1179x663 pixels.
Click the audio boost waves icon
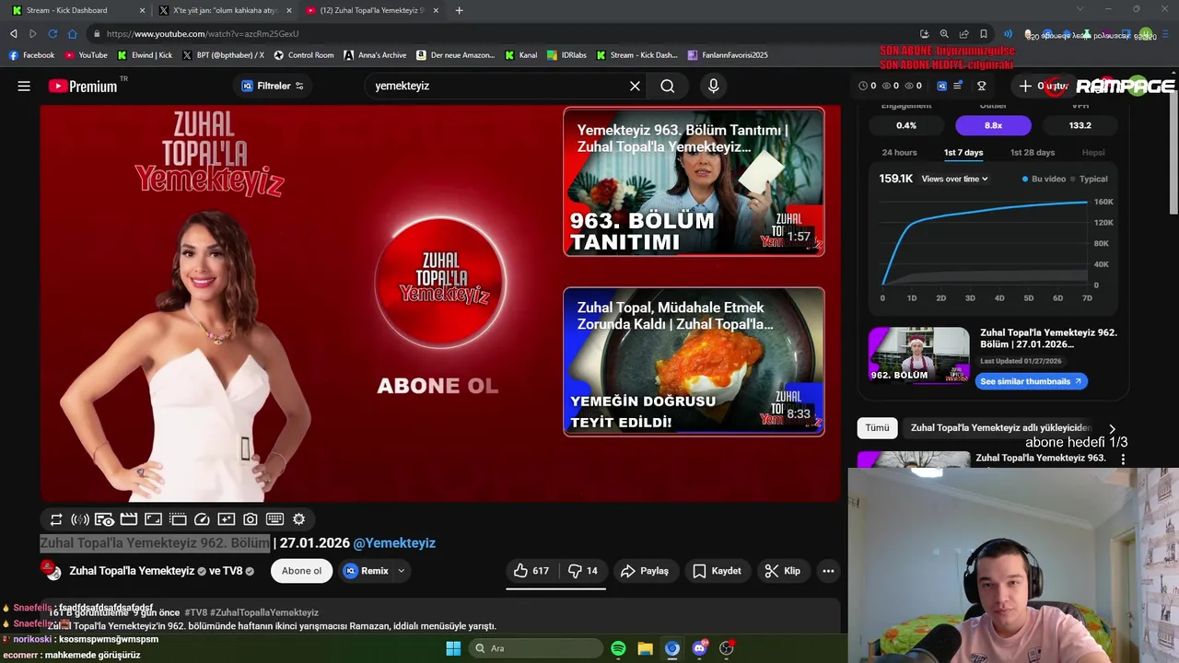tap(80, 519)
